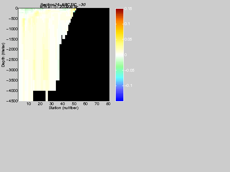Click station tick label 10
230x172 pixels.
pos(29,104)
